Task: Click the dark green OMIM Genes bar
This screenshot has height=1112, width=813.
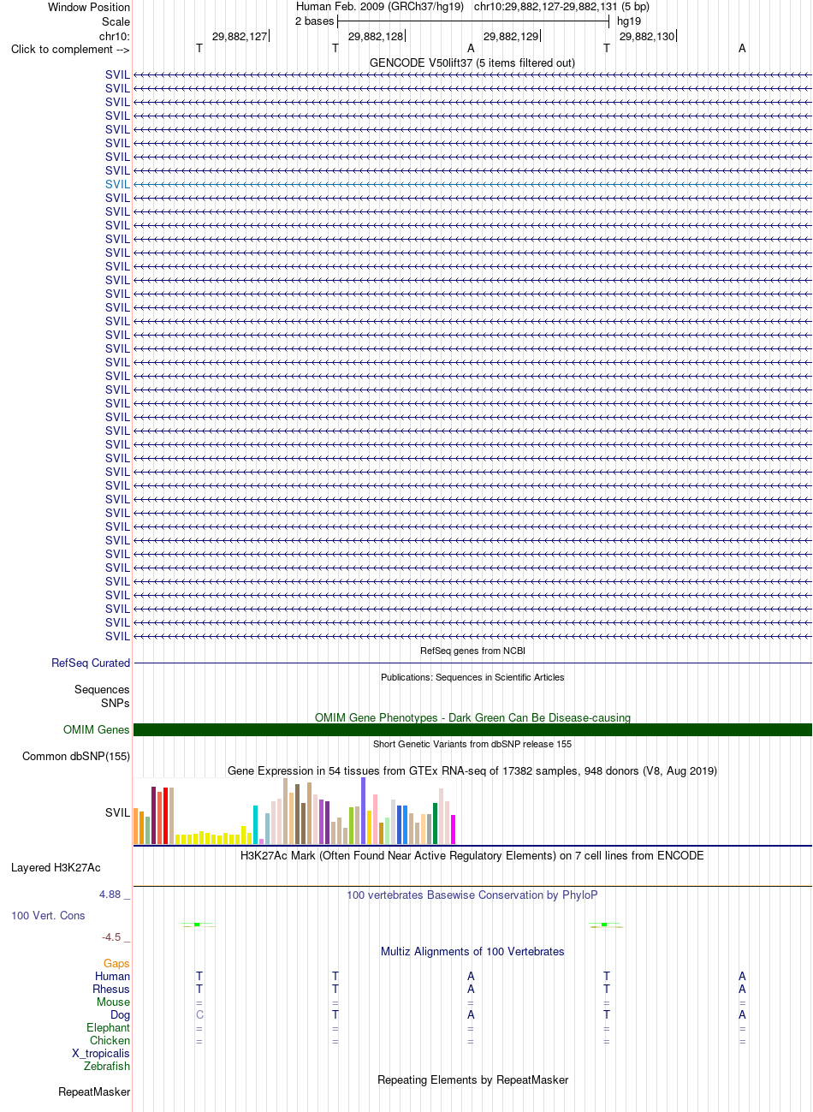Action: pos(472,729)
